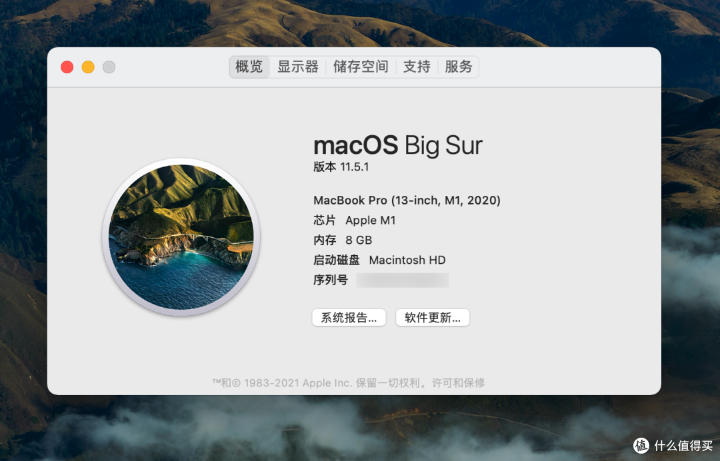Click the Macintosh HD startup disk value
This screenshot has width=720, height=461.
(x=407, y=260)
